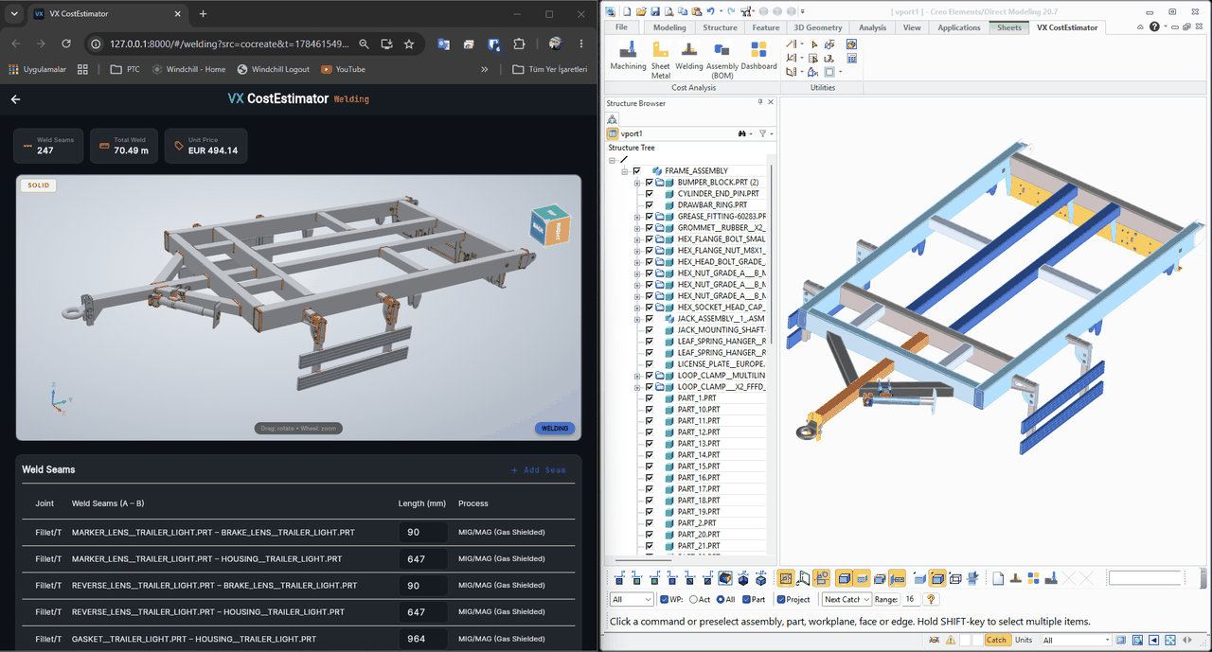
Task: Bookmark this page with the star icon
Action: point(409,44)
